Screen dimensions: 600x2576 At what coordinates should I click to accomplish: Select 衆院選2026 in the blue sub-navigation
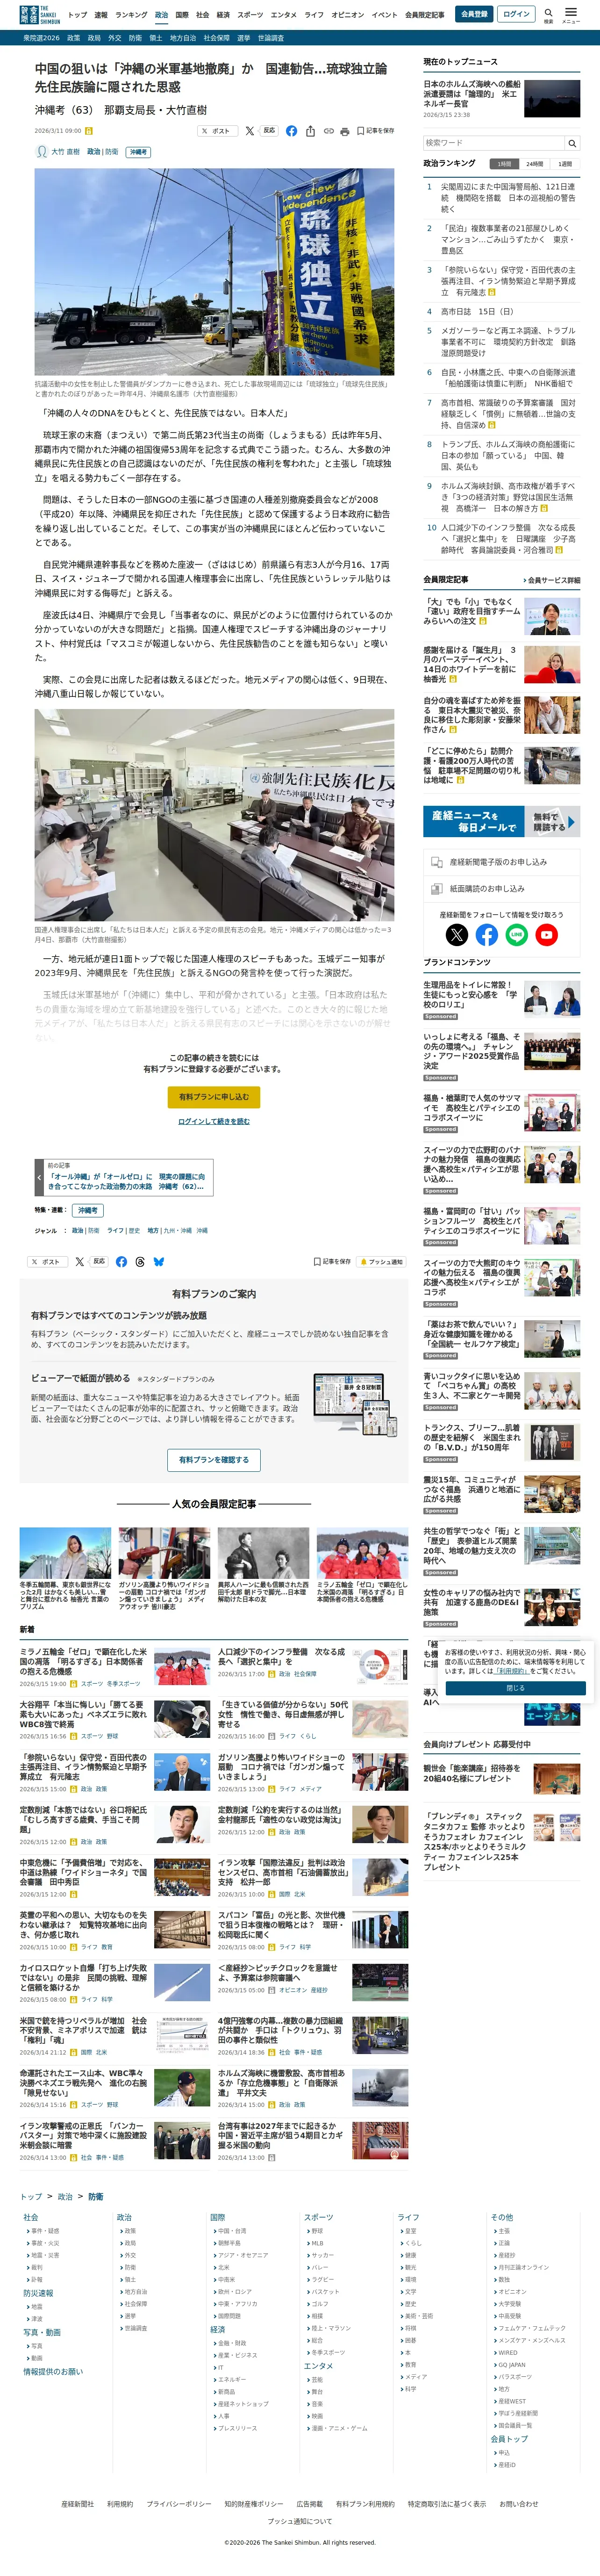tap(41, 38)
